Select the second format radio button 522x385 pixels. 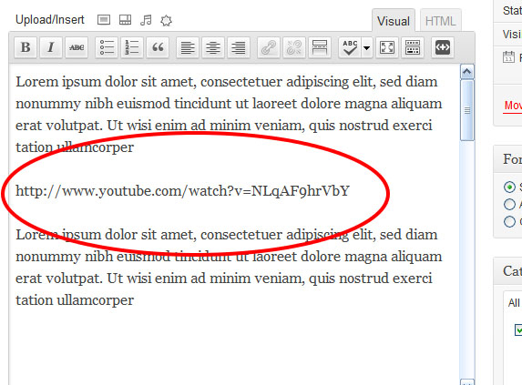(509, 204)
